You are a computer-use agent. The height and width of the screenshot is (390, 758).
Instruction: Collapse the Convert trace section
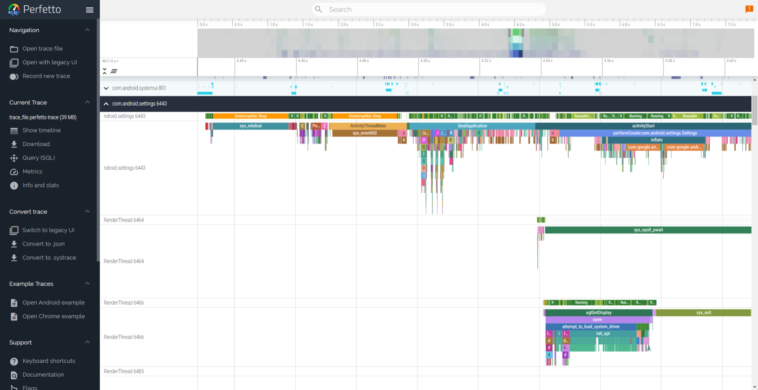(x=87, y=211)
